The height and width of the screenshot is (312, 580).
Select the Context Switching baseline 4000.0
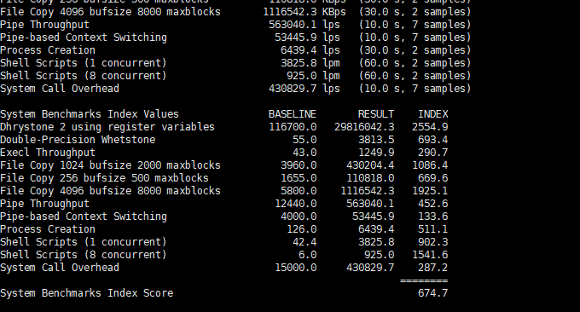pyautogui.click(x=299, y=217)
